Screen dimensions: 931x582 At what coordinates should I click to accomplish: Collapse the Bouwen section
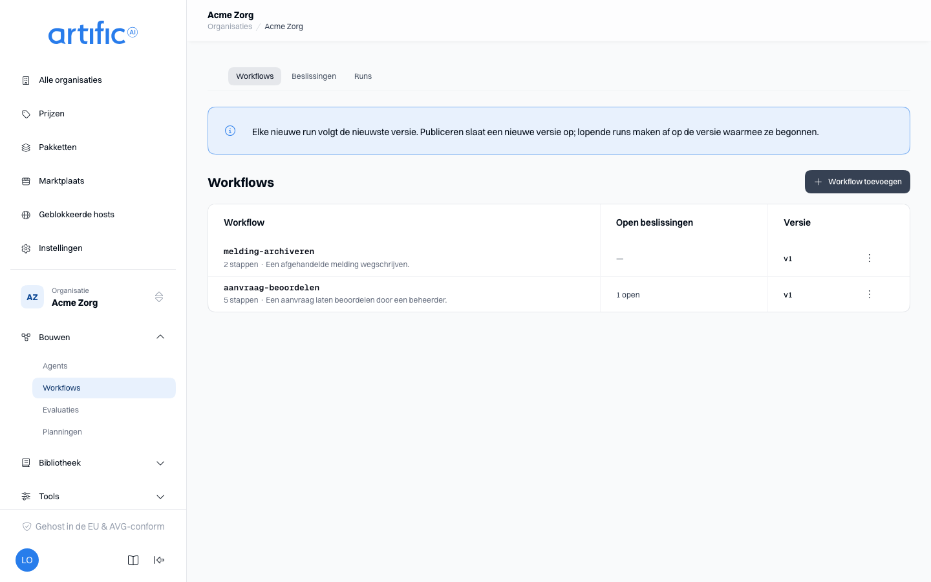point(160,337)
